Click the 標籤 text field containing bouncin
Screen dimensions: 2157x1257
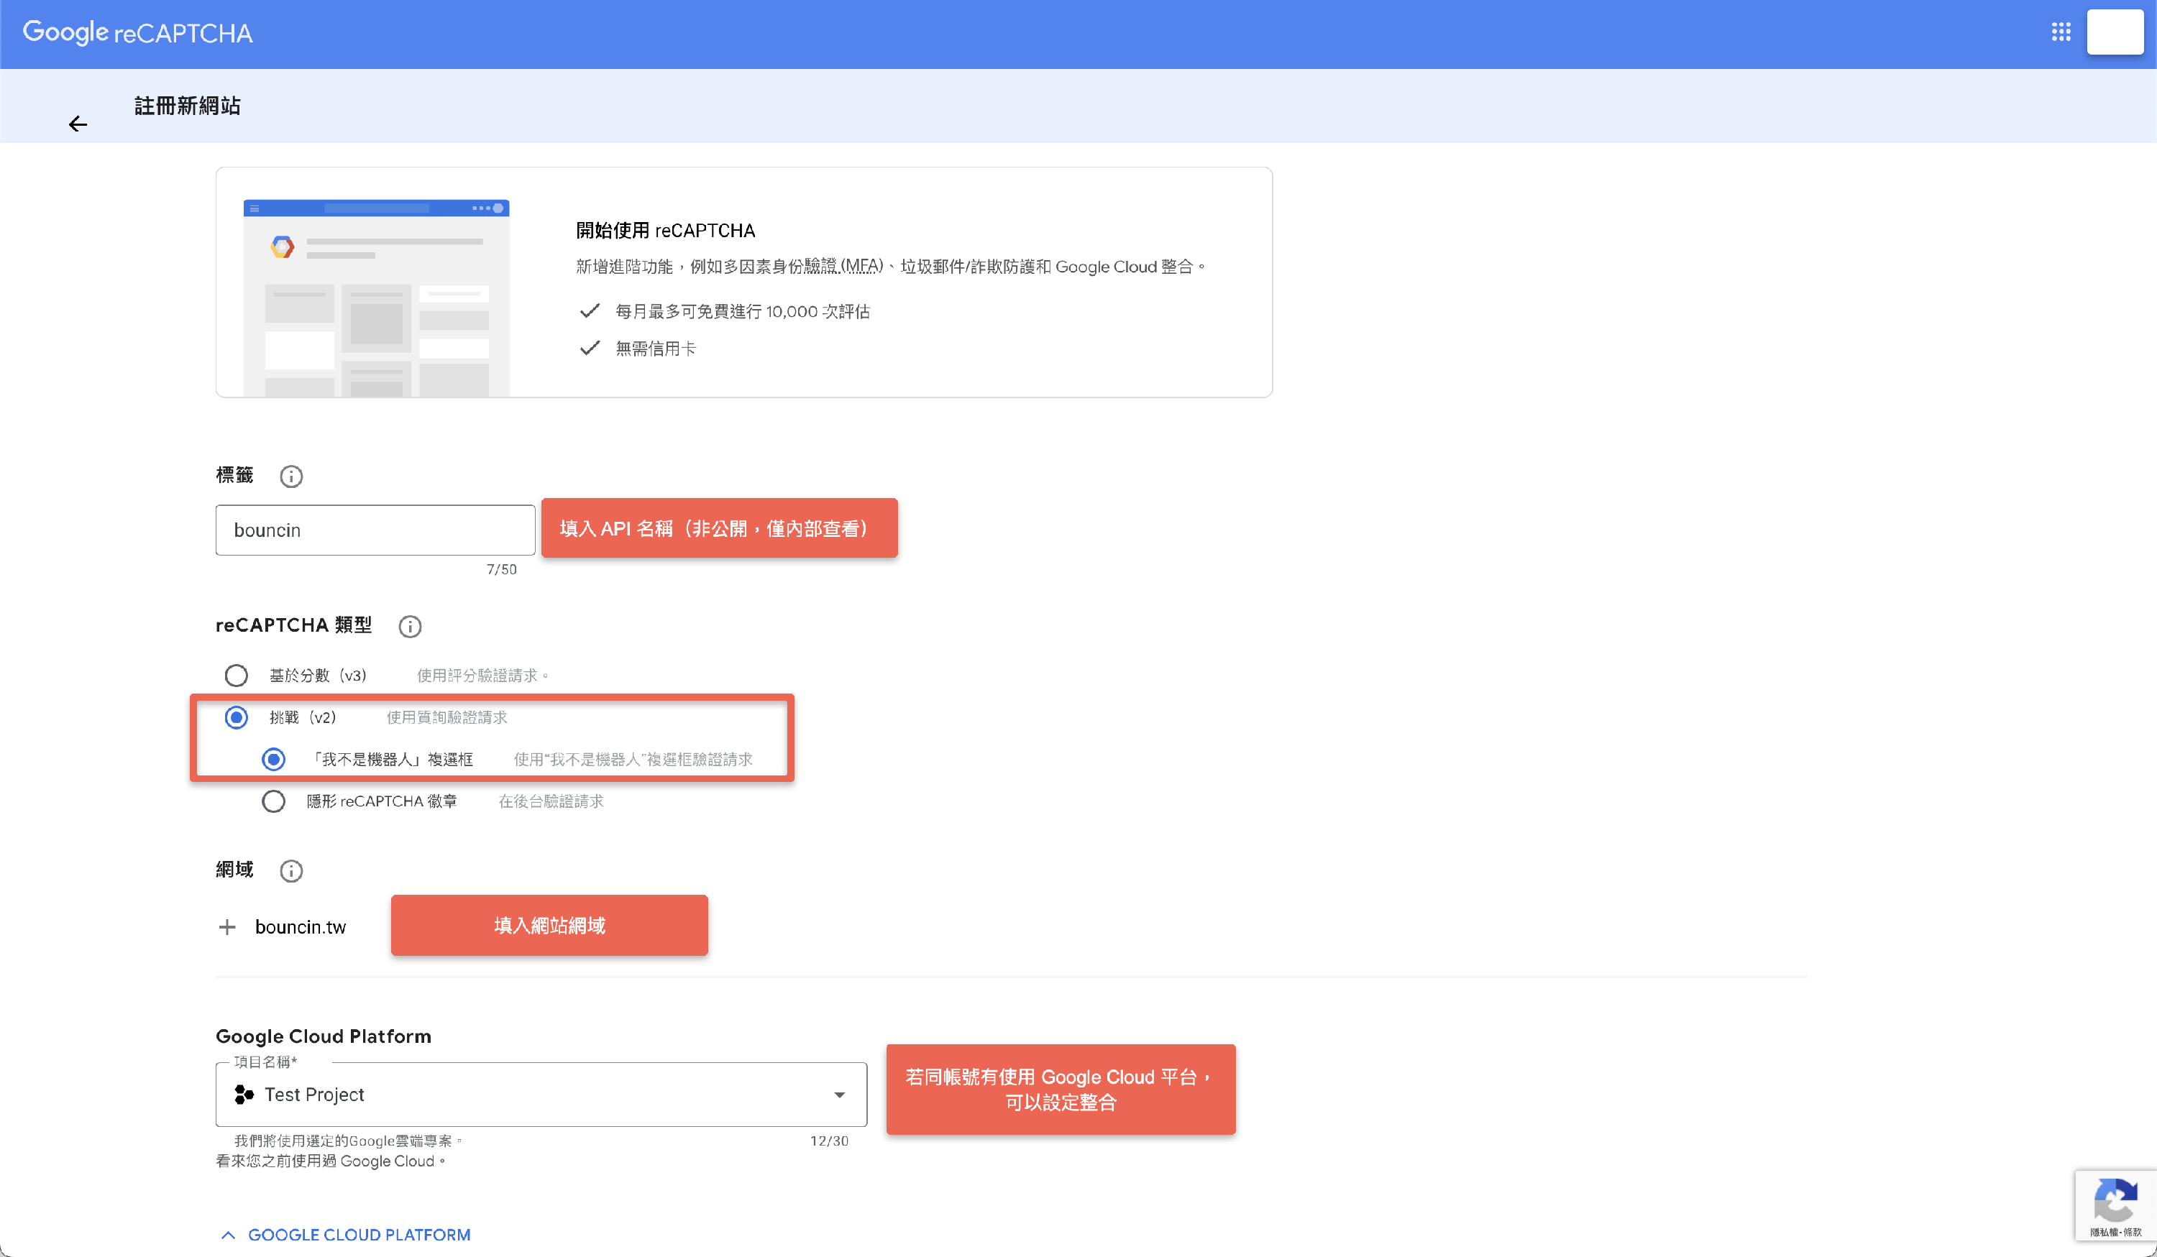[375, 530]
